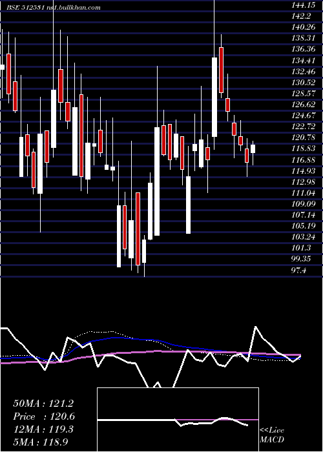This screenshot has height=452, width=323.
Task: Select the 130.52 price label
Action: 302,83
